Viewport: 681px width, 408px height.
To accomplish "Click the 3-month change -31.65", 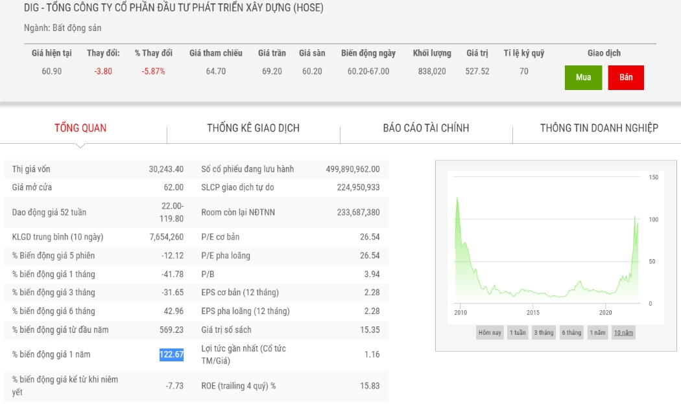I will [x=173, y=293].
